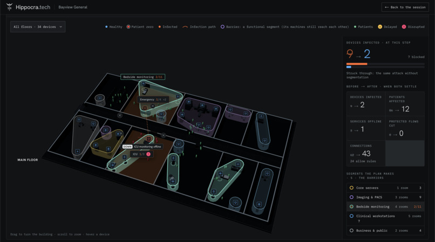Select the bottom device in the lower-right blue pill
The width and height of the screenshot is (435, 242).
pyautogui.click(x=259, y=204)
